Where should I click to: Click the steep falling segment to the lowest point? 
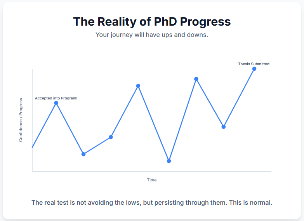click(x=153, y=124)
